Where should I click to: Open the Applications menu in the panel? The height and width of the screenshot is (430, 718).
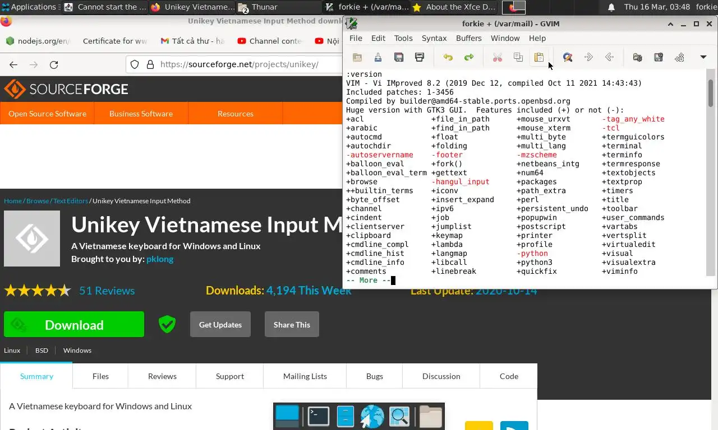(30, 7)
